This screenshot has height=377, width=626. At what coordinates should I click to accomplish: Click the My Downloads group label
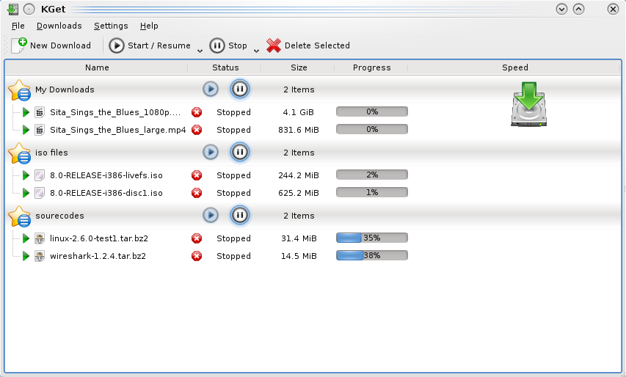click(65, 89)
